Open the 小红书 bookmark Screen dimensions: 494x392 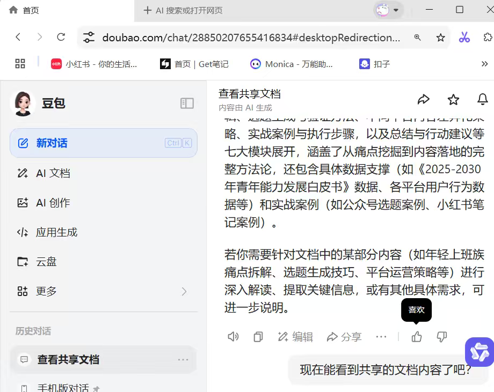point(94,64)
